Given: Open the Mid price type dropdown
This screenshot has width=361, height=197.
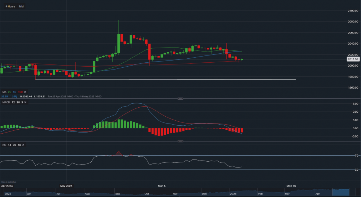Looking at the screenshot, I should tap(22, 6).
